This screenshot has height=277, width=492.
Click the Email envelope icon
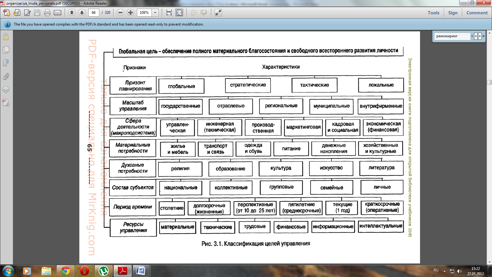[x=58, y=13]
